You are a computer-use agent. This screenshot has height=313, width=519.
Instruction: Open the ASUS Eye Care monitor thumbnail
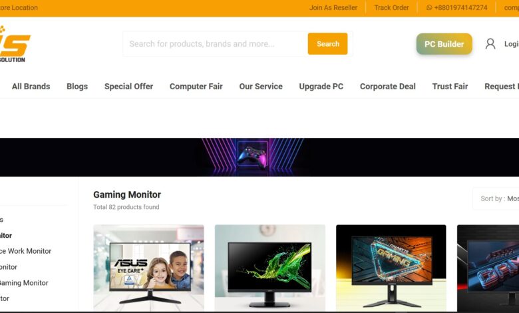pos(148,268)
